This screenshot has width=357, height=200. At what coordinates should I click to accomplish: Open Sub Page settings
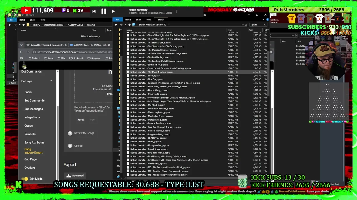tap(30, 159)
